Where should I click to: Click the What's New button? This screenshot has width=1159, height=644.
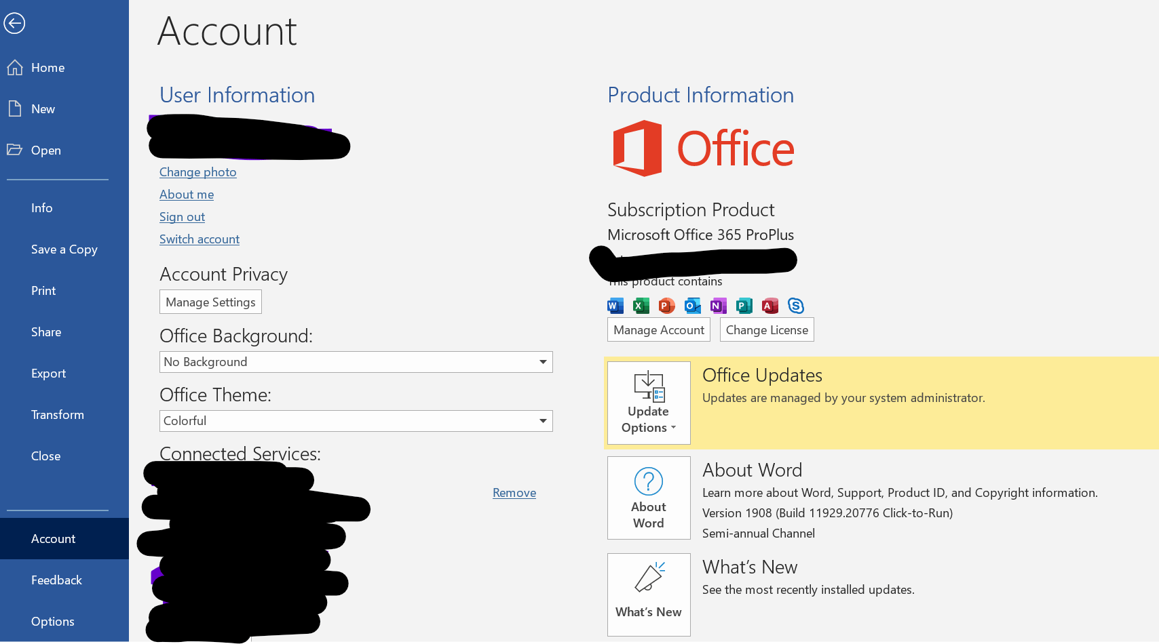pyautogui.click(x=649, y=595)
